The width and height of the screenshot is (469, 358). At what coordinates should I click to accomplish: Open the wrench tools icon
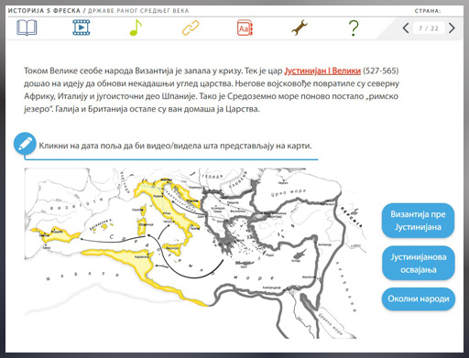tap(300, 27)
